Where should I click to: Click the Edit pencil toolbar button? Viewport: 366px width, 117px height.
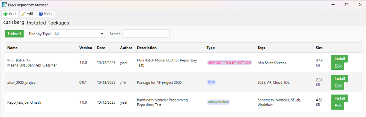pyautogui.click(x=27, y=14)
